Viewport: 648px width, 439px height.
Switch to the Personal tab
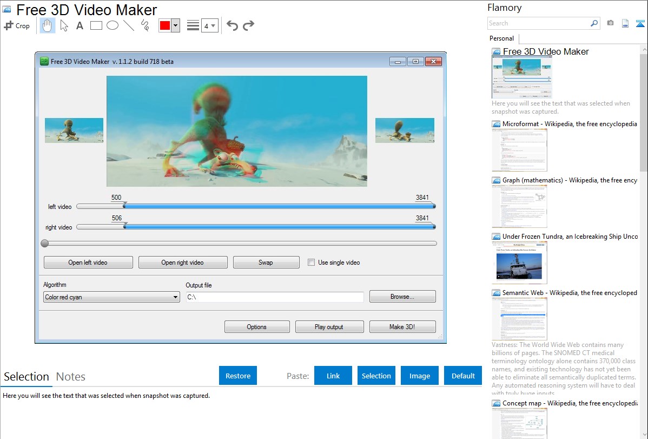(x=502, y=38)
